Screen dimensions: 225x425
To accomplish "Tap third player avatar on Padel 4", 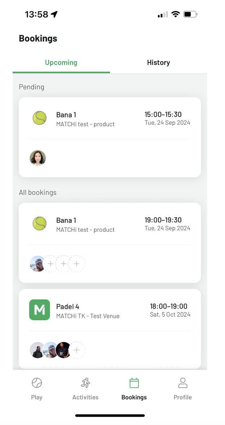I will [x=64, y=350].
